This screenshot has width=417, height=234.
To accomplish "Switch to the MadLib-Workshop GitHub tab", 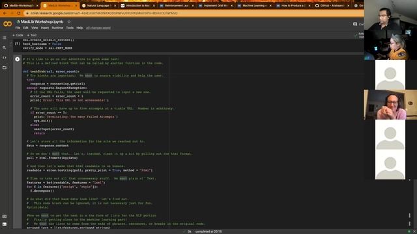I will [21, 6].
